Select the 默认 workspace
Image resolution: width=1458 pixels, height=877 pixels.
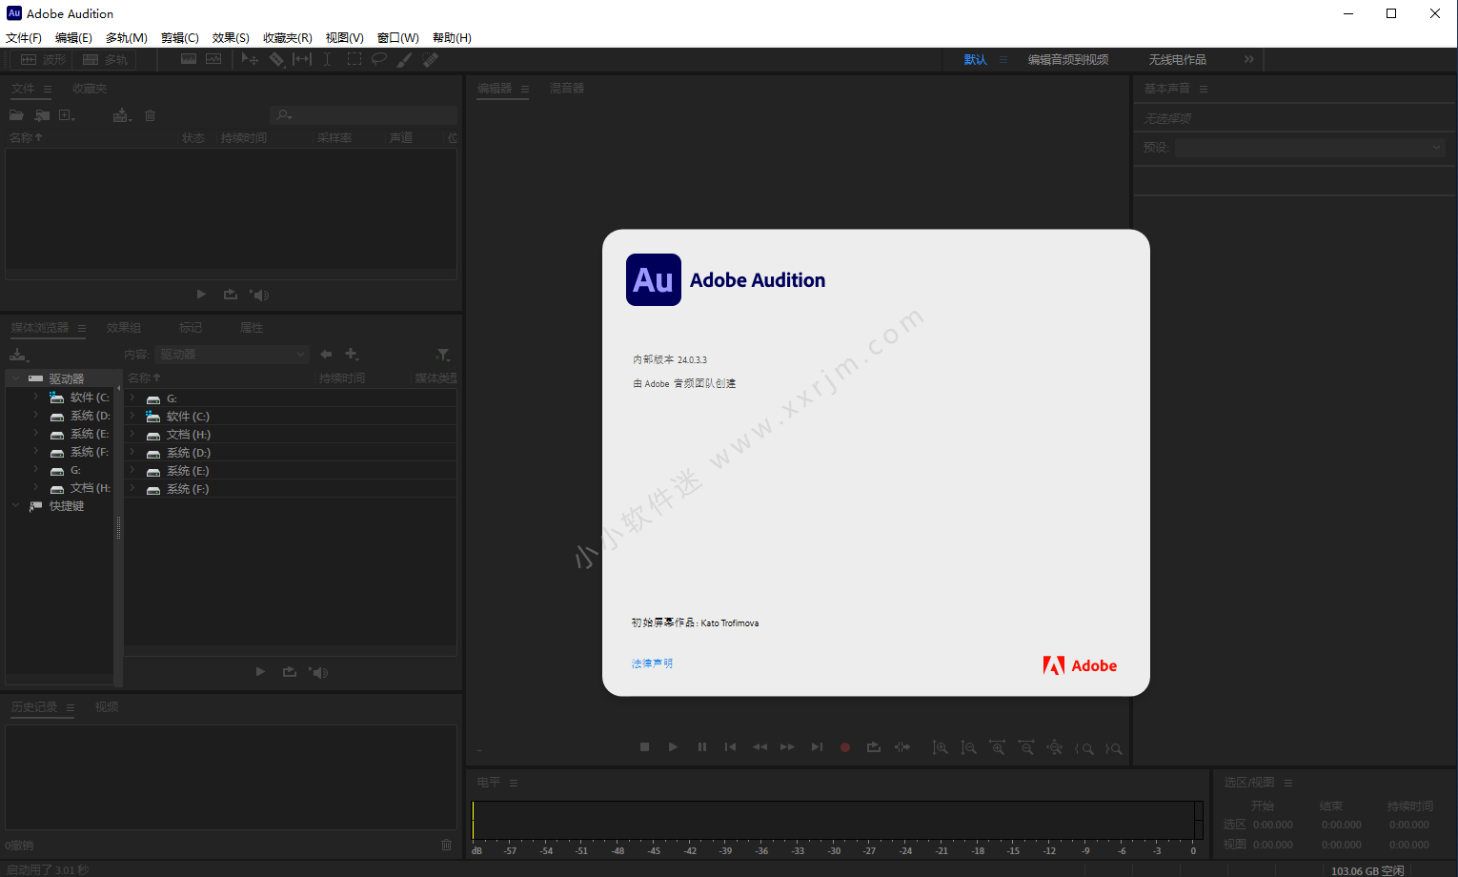point(975,59)
